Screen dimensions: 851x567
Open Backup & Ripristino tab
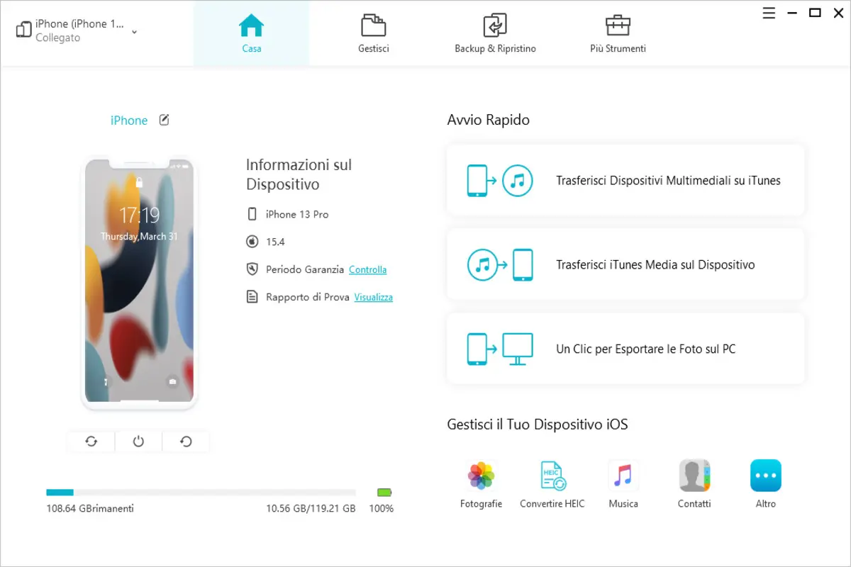pos(495,33)
